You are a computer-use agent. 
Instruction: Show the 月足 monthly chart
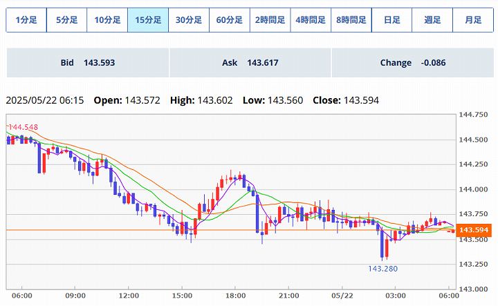(473, 20)
